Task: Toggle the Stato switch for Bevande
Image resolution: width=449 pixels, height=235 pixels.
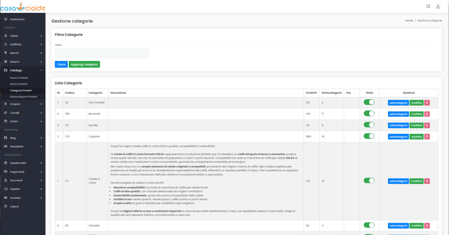Action: [x=369, y=113]
